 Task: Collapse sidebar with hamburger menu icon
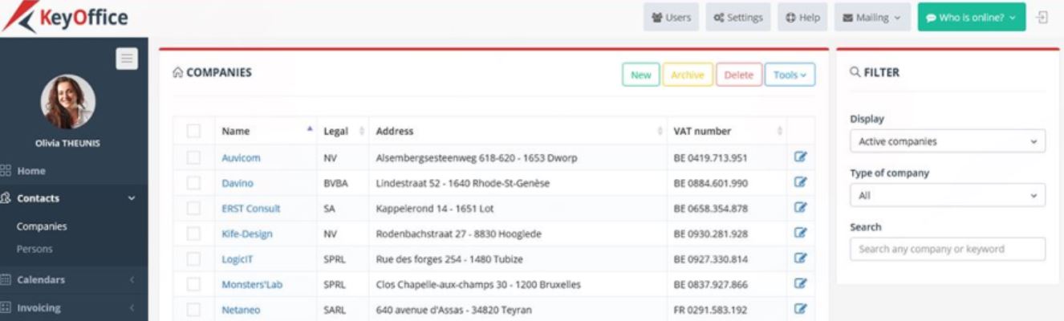click(x=127, y=59)
